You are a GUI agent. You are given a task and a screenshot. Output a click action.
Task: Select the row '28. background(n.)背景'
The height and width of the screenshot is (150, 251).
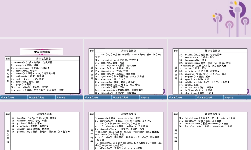193,60
